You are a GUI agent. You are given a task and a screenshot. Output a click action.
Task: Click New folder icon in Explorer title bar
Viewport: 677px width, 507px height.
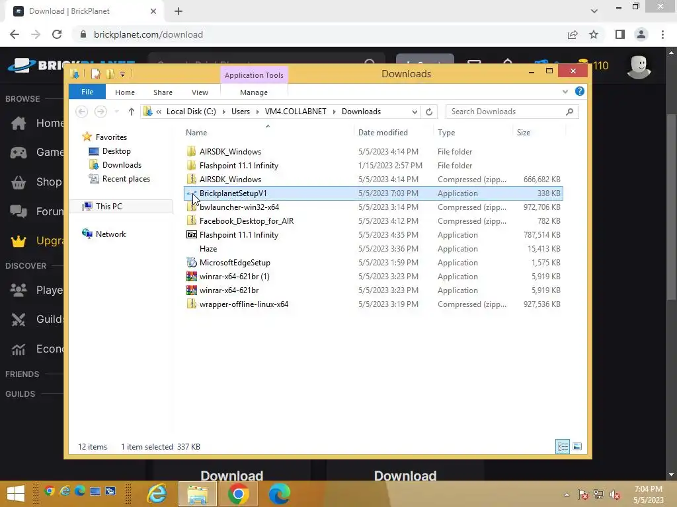coord(110,74)
